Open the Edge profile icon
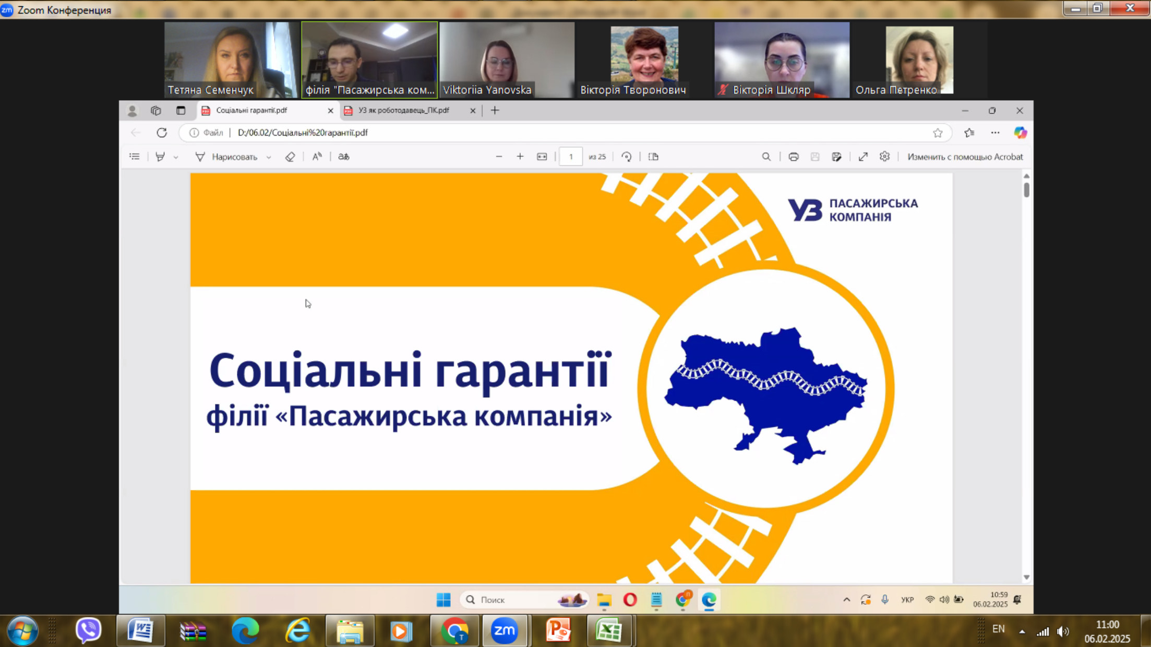This screenshot has width=1151, height=647. pyautogui.click(x=132, y=111)
